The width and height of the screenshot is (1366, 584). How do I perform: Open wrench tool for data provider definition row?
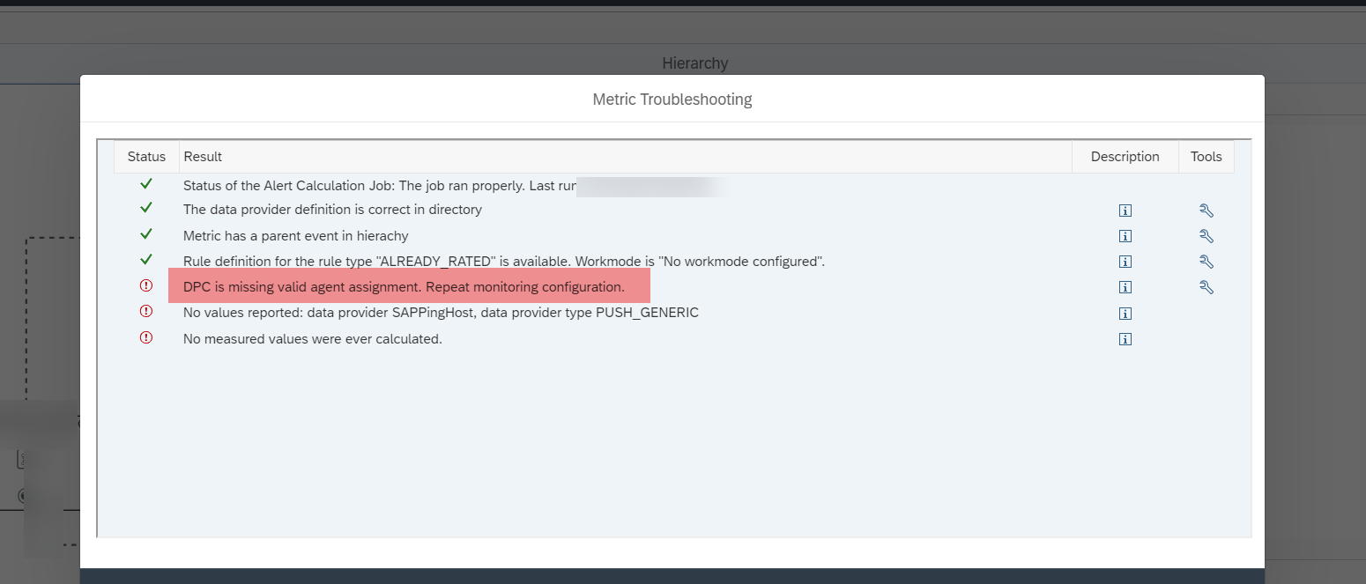[1206, 211]
